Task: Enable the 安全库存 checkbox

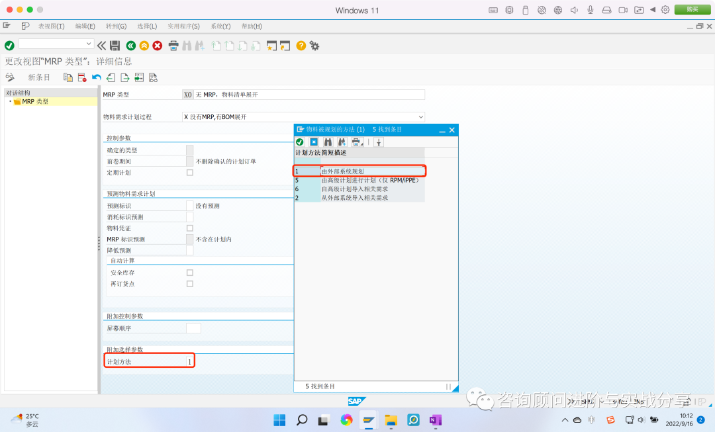Action: 190,272
